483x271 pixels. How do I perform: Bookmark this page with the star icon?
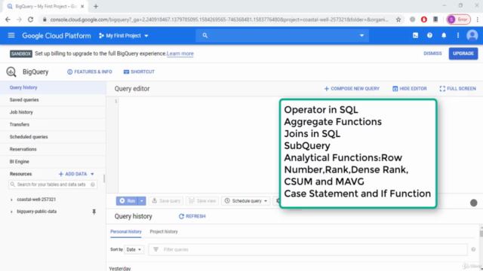(x=398, y=20)
